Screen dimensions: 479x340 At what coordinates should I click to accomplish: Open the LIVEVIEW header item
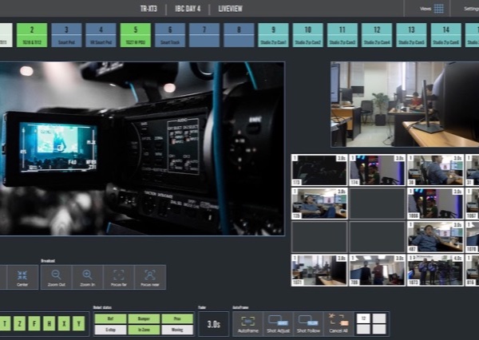pos(231,9)
